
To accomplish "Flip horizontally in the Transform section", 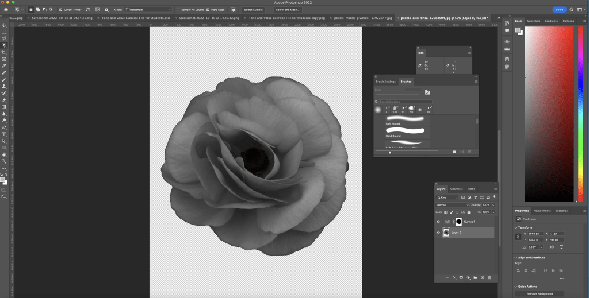I will pos(552,247).
